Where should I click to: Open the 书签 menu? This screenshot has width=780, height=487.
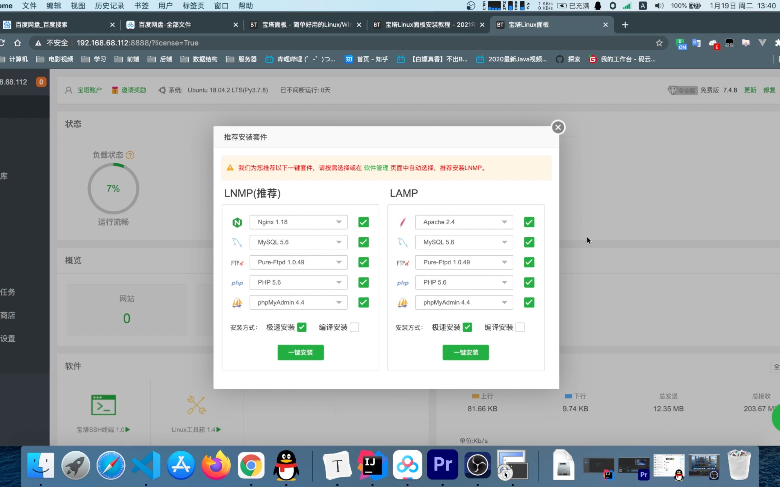click(x=141, y=6)
